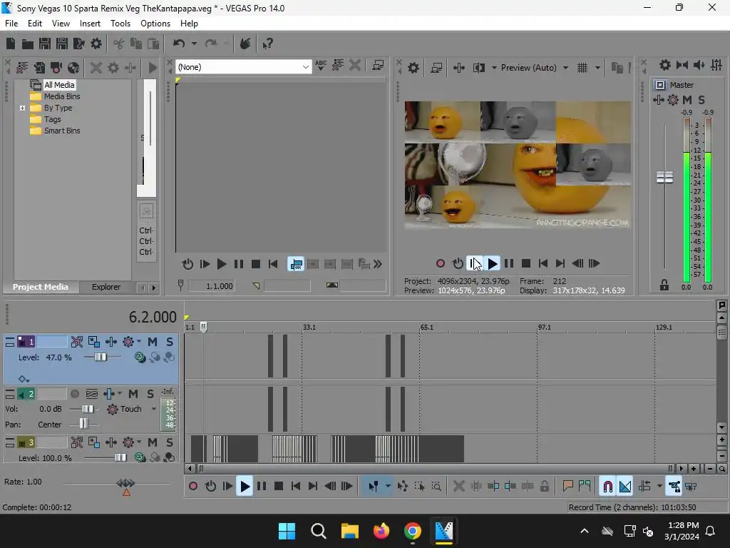Open Overlays dropdown arrow next to grid
Screen dimensions: 730x548
point(597,68)
